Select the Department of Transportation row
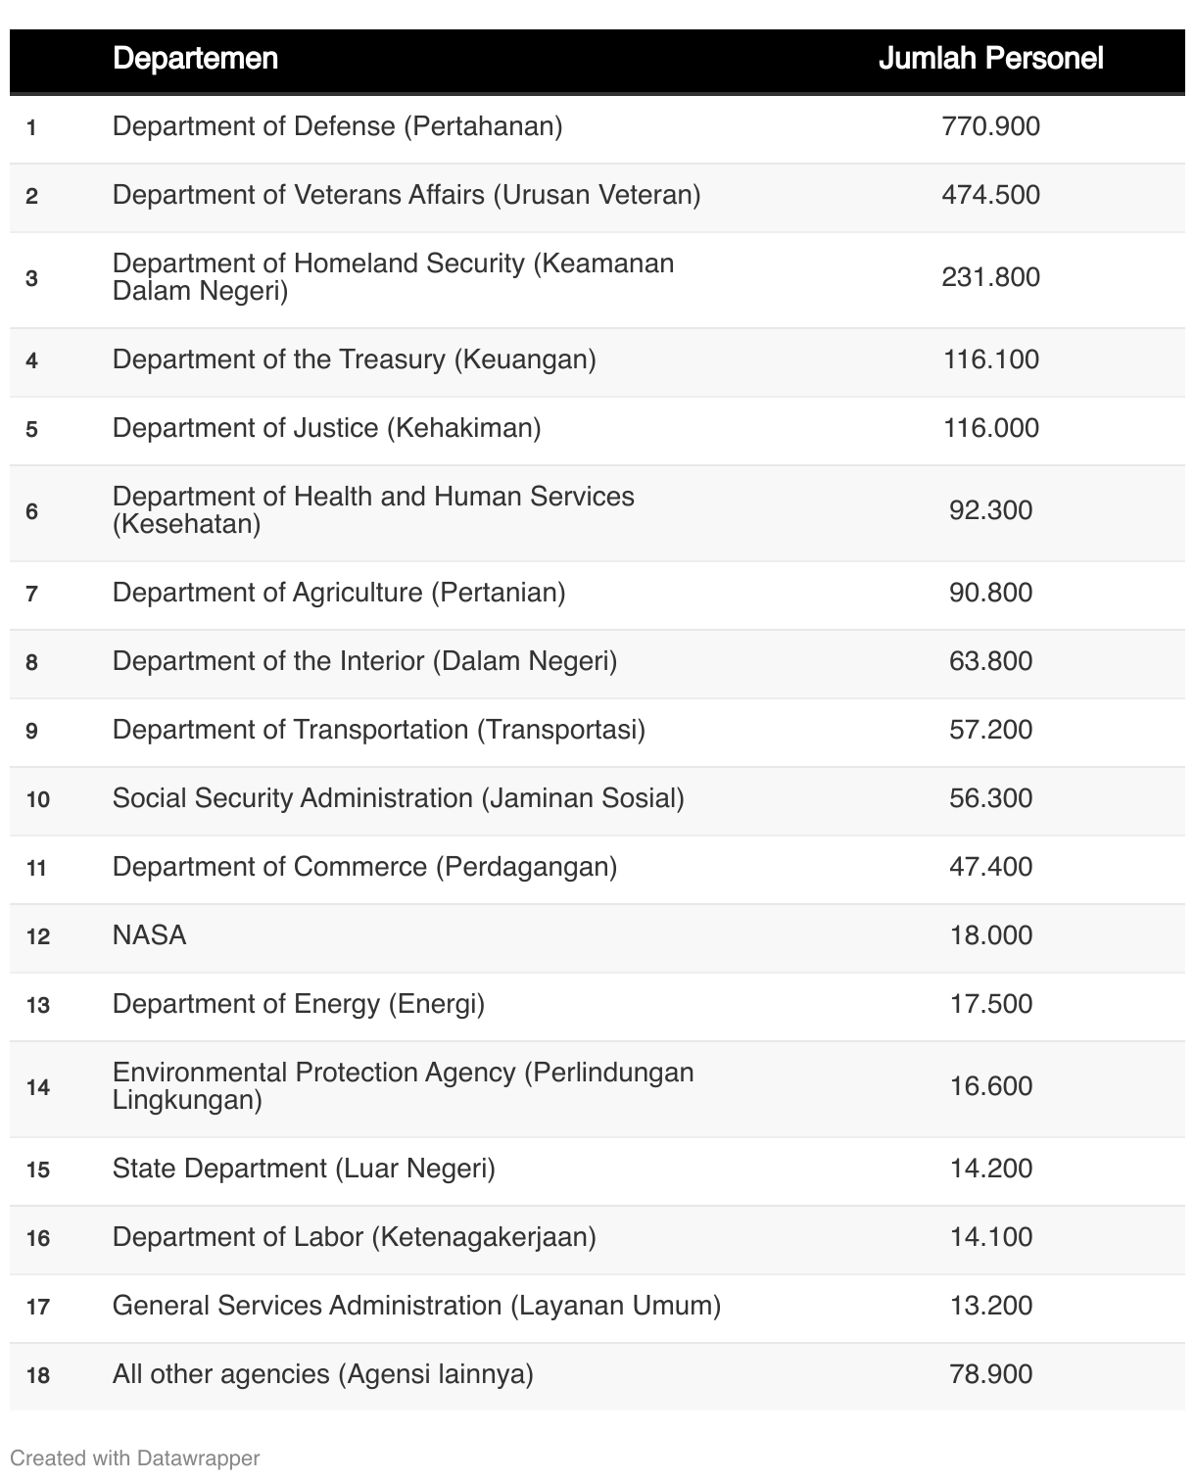 (378, 730)
